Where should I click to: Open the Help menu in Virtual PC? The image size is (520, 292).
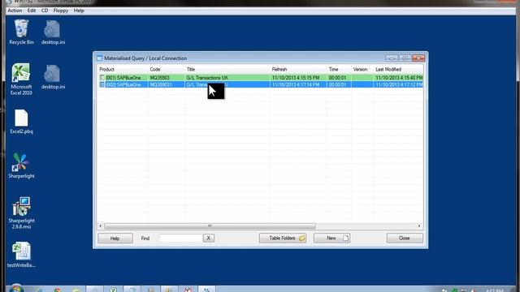[79, 11]
